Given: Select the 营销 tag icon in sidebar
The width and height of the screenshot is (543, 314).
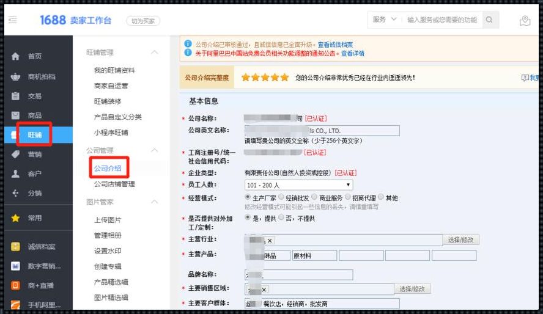Looking at the screenshot, I should (x=16, y=155).
